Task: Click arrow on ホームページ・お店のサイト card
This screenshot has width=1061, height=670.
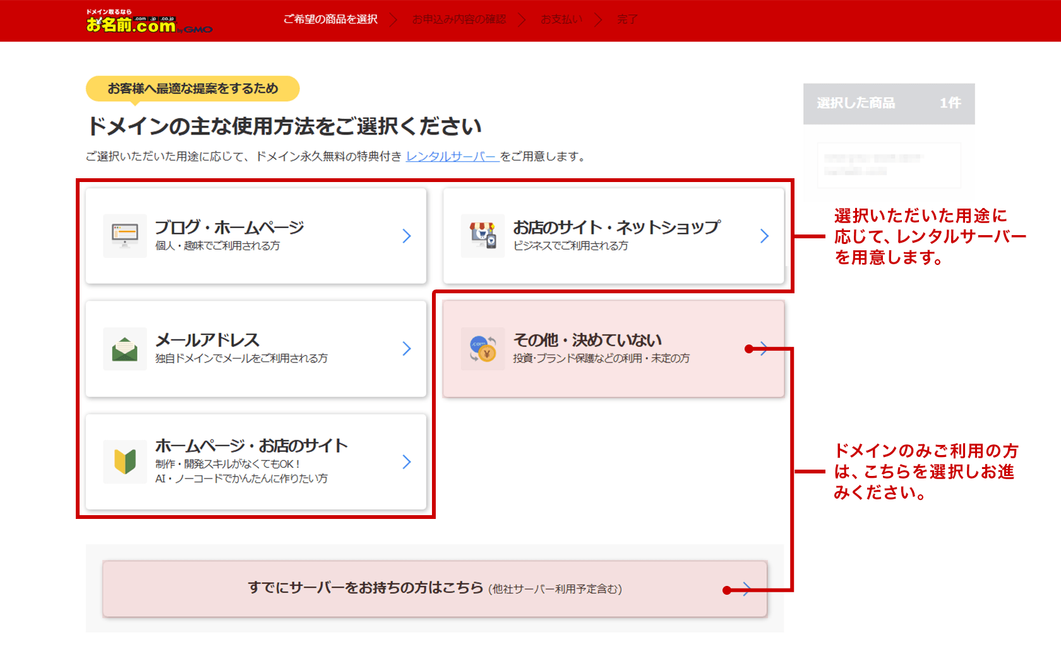Action: [x=407, y=462]
